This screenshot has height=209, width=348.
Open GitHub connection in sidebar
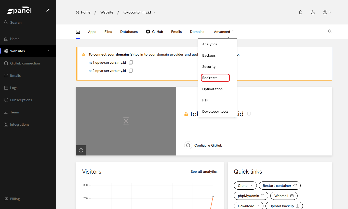point(28,63)
